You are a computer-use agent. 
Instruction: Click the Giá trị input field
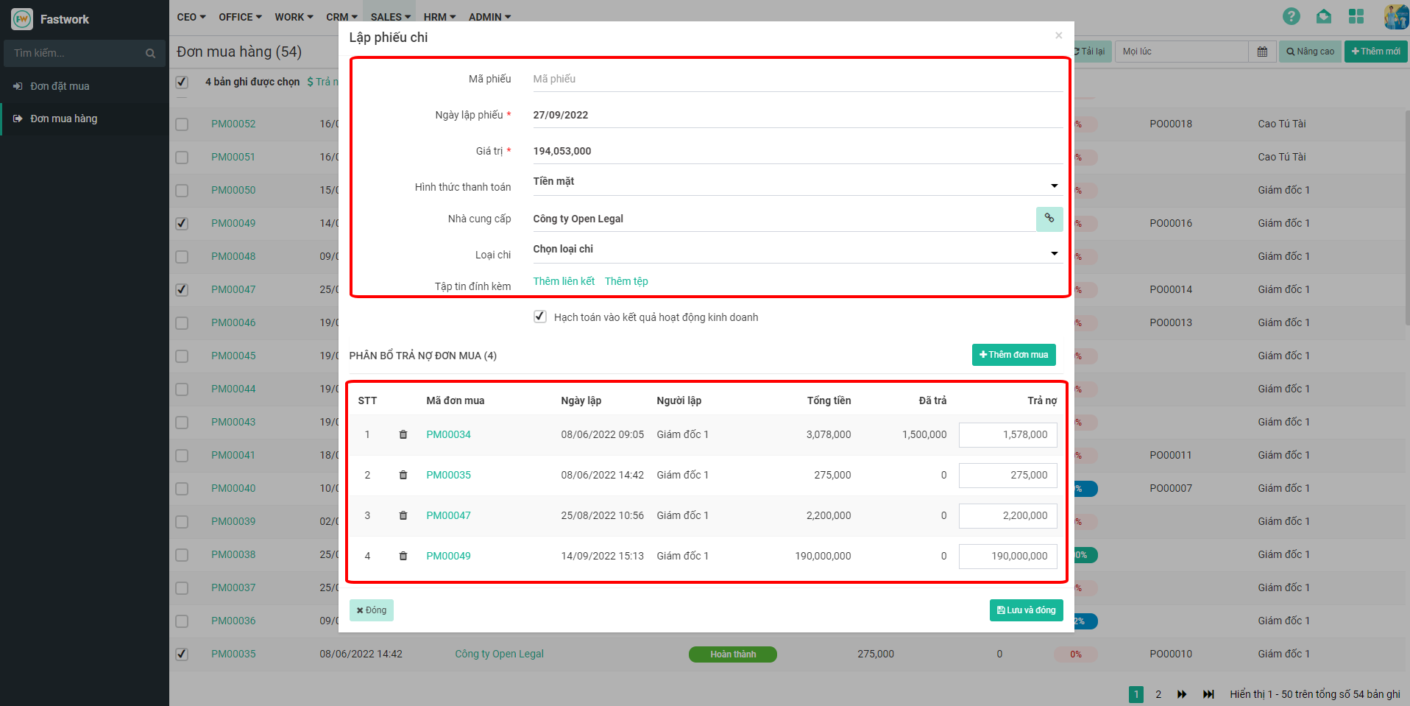click(795, 151)
